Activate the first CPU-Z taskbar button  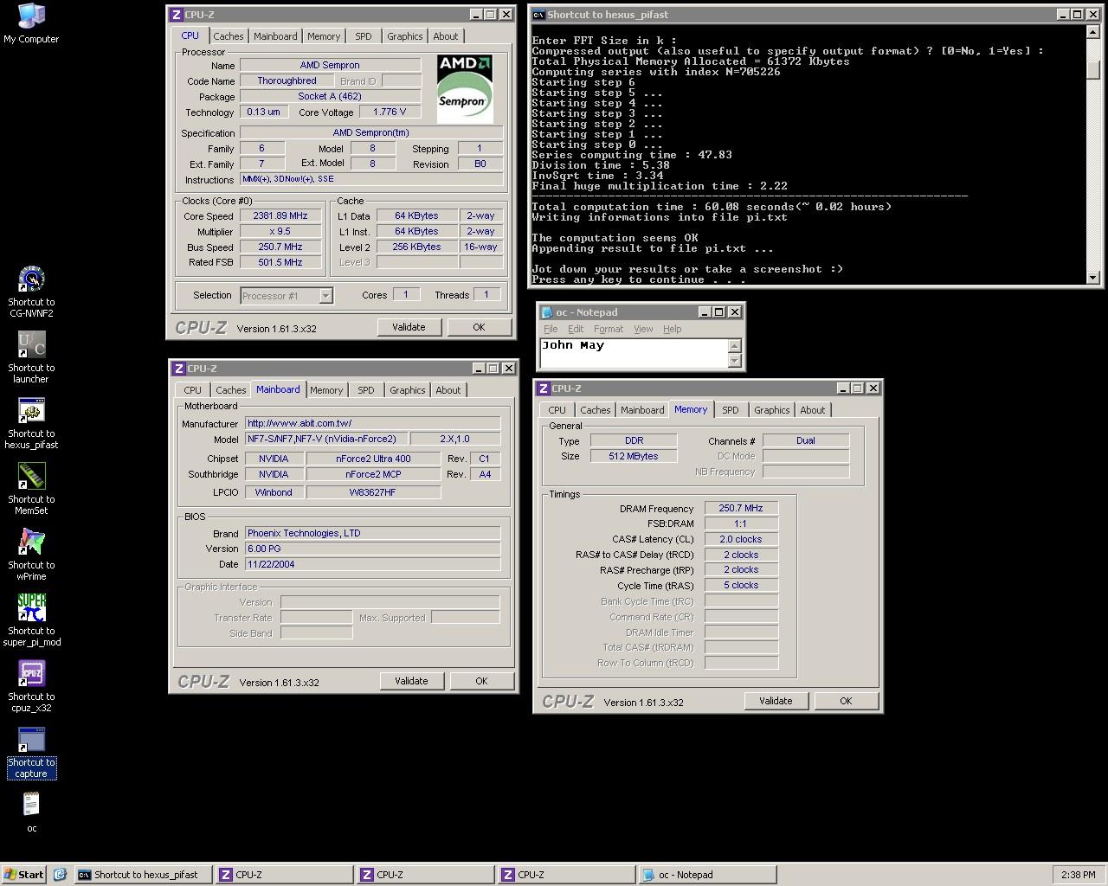click(x=285, y=875)
